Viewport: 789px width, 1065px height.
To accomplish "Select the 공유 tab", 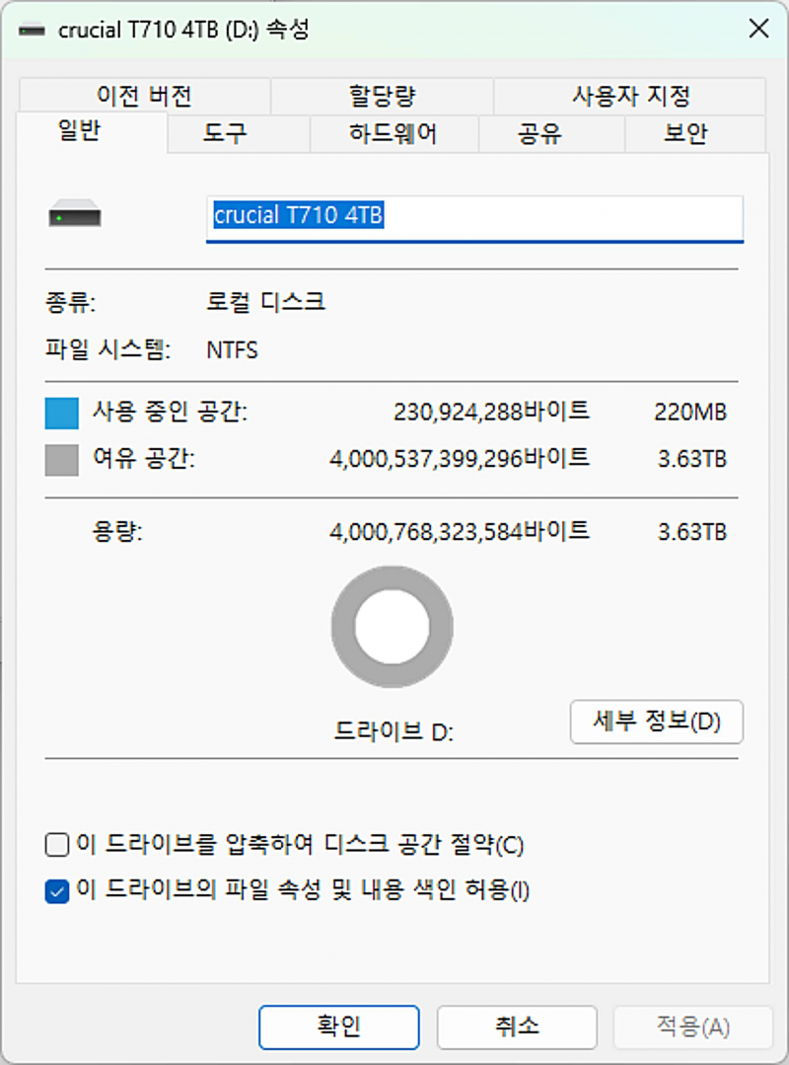I will pos(551,133).
